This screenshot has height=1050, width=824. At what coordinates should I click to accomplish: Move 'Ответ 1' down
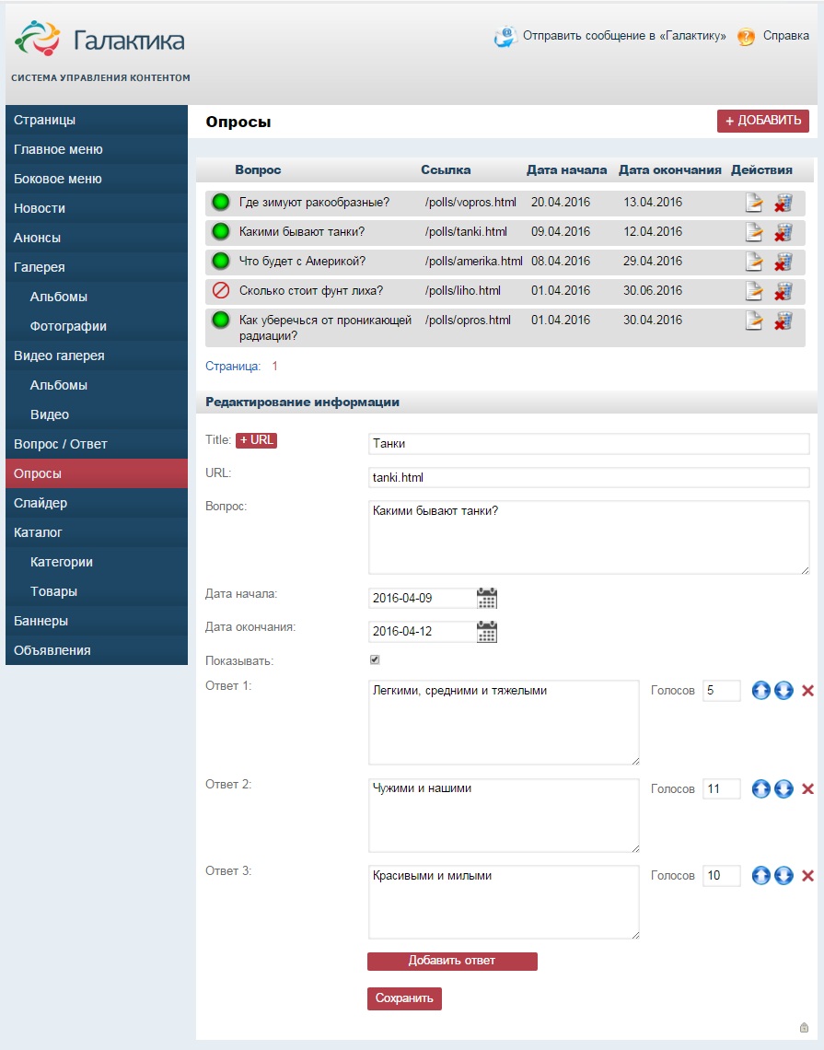[783, 691]
